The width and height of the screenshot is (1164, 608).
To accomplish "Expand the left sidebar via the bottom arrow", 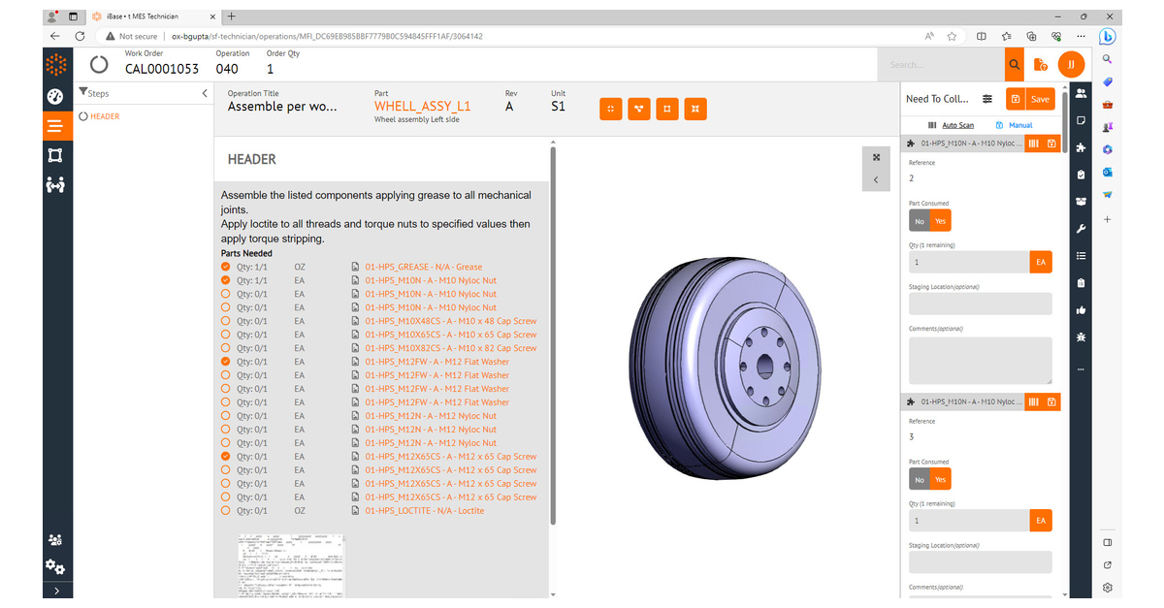I will tap(56, 590).
